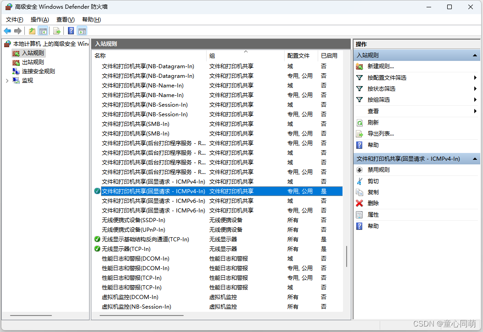Click the Up one level folder icon
The image size is (483, 332).
[32, 31]
